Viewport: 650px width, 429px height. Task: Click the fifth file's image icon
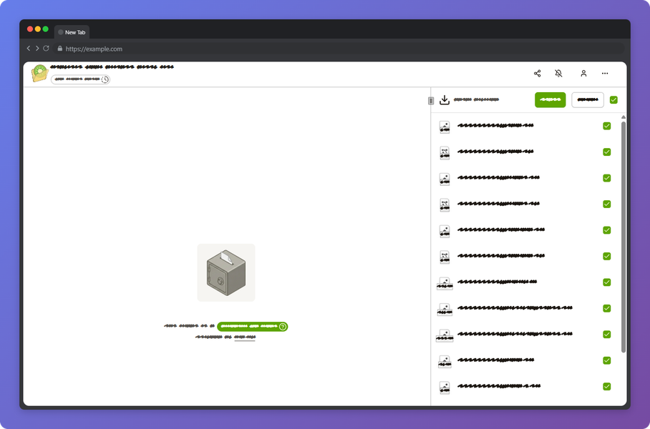pos(445,231)
